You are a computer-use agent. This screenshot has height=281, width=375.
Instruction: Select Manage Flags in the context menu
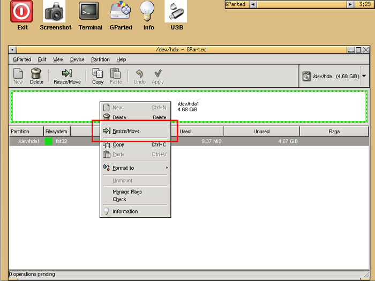(135, 192)
